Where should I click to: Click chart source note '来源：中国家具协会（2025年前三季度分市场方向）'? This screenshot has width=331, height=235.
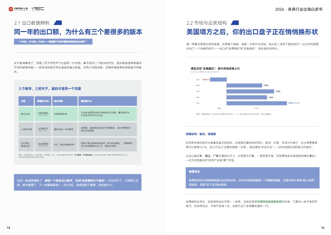tap(234, 114)
